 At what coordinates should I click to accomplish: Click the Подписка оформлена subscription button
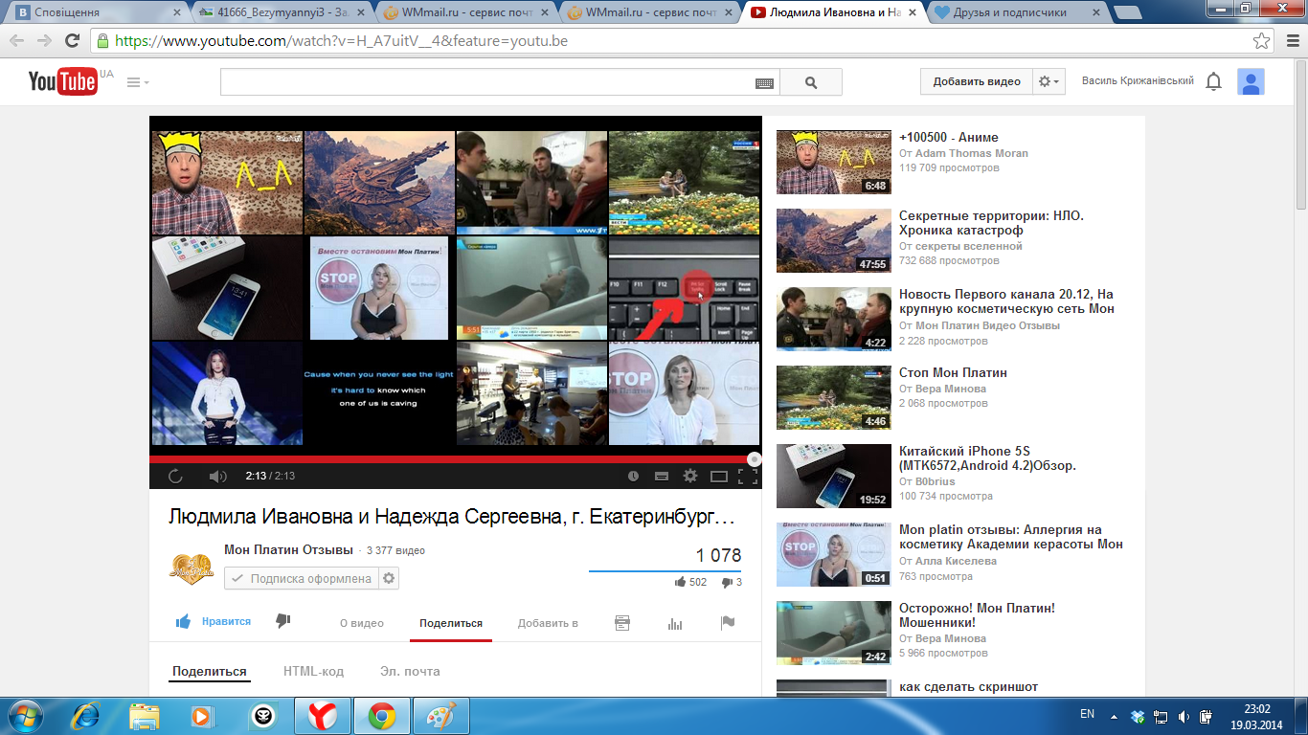click(302, 578)
